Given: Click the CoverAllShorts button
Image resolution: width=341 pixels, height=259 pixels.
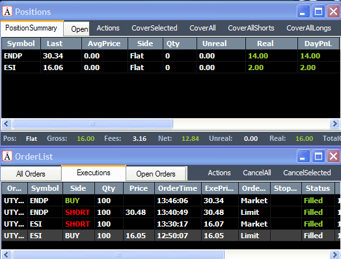Looking at the screenshot, I should [x=251, y=28].
